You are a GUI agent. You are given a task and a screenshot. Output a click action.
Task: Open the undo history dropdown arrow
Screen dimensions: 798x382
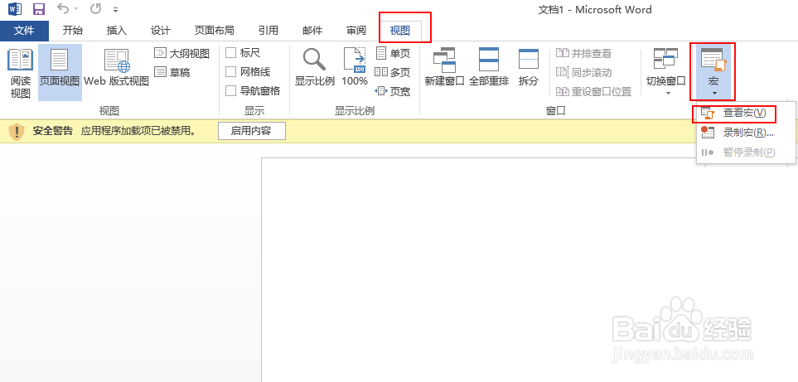[76, 10]
